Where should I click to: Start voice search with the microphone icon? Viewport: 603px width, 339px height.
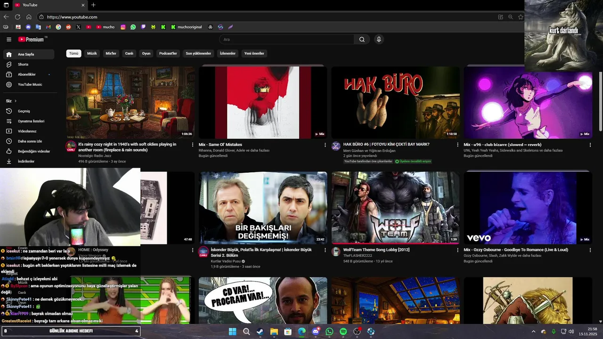(x=379, y=40)
